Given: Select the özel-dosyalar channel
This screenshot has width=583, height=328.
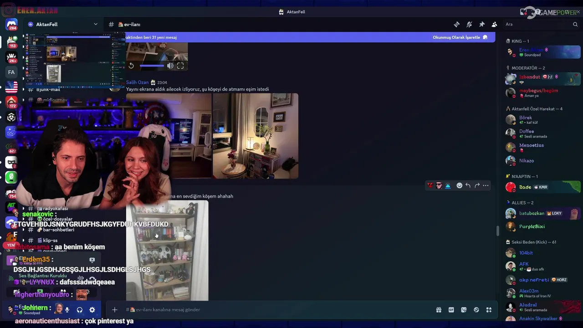Looking at the screenshot, I should pos(57,219).
